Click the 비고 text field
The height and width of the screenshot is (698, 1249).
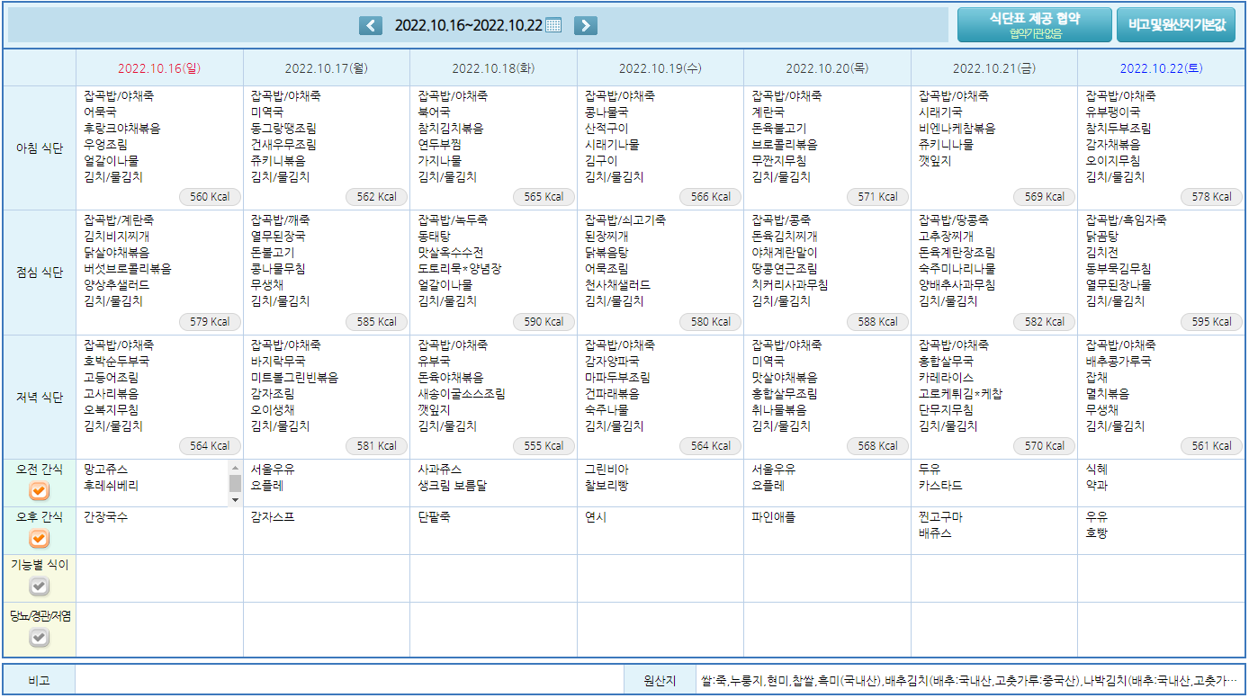point(349,681)
